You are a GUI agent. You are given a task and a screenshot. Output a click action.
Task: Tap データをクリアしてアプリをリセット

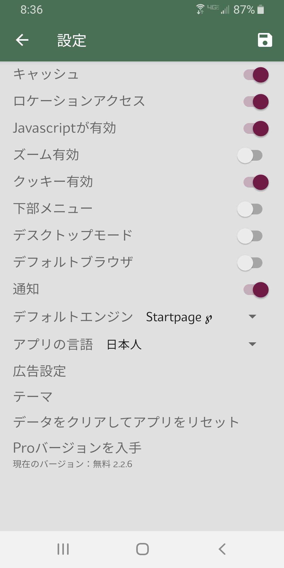point(126,422)
